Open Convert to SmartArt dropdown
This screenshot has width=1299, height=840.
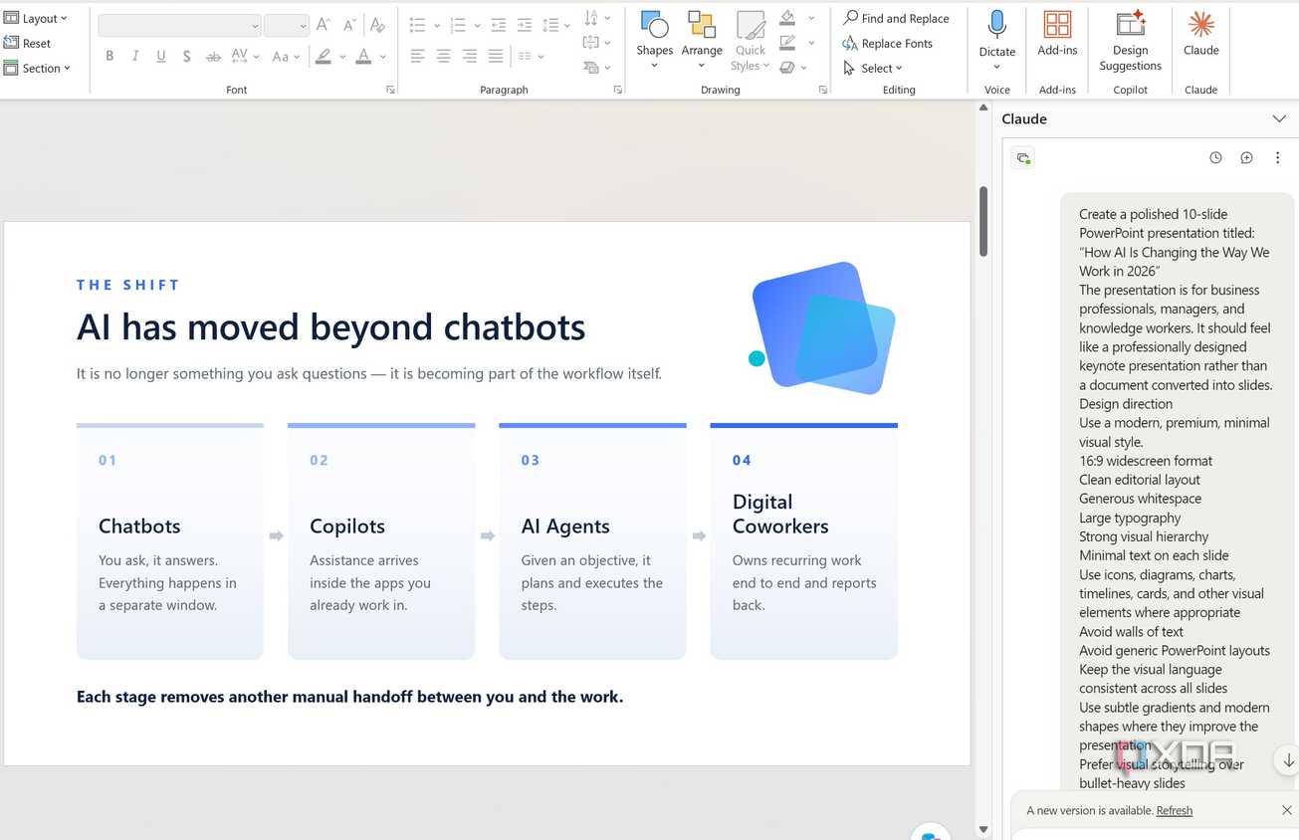coord(596,68)
